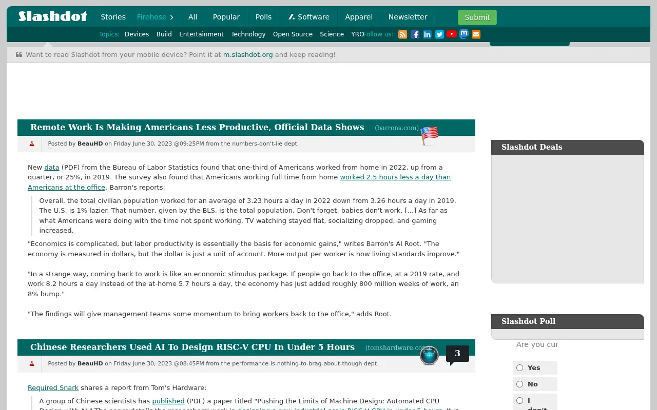The image size is (657, 410).
Task: Open the Popular nav item
Action: tap(226, 17)
